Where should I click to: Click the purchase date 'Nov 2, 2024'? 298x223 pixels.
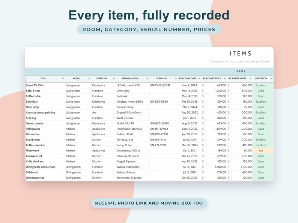pyautogui.click(x=190, y=85)
